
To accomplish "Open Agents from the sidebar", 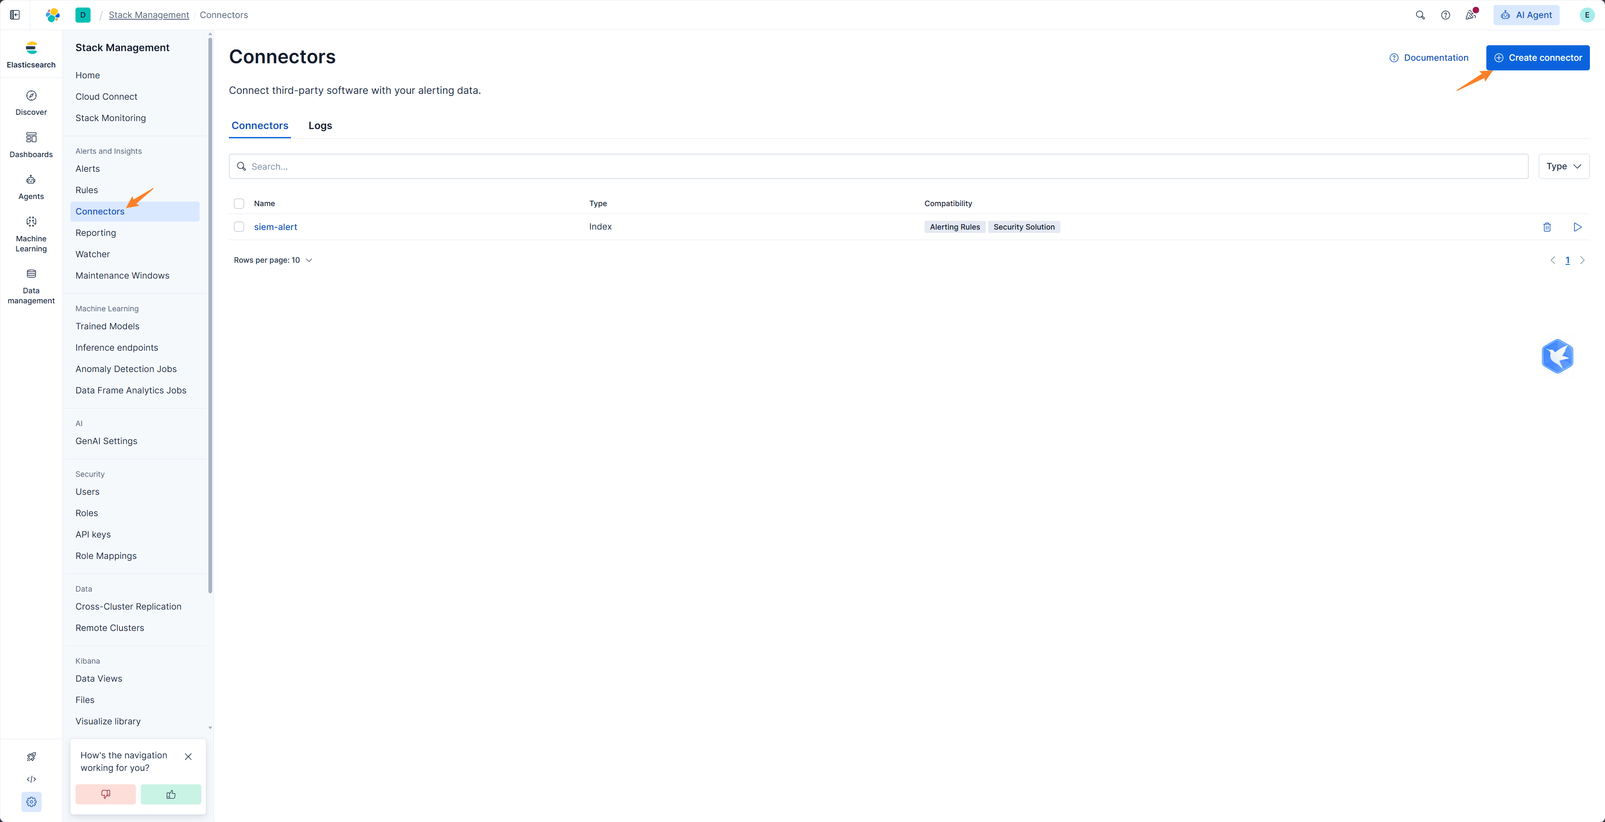I will pyautogui.click(x=31, y=187).
